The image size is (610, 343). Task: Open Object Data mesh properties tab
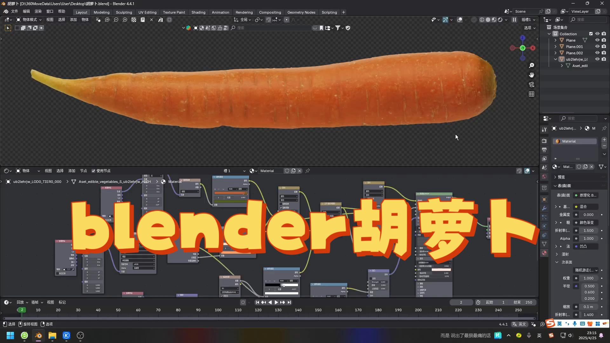coord(544,244)
